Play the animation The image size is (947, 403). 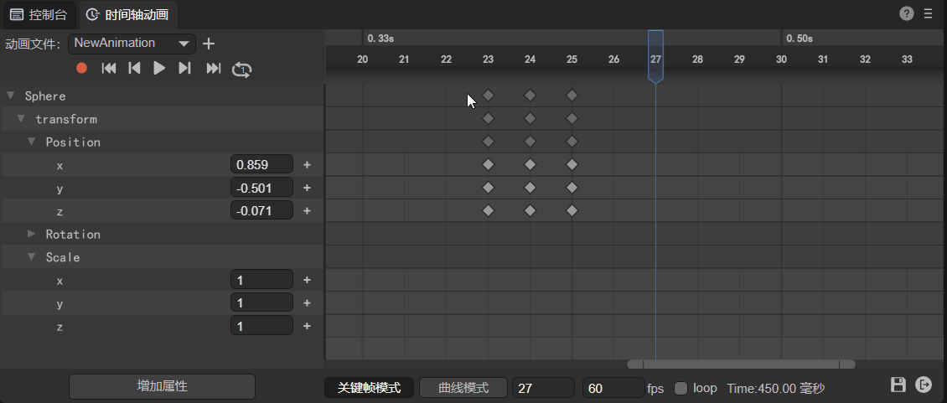159,69
